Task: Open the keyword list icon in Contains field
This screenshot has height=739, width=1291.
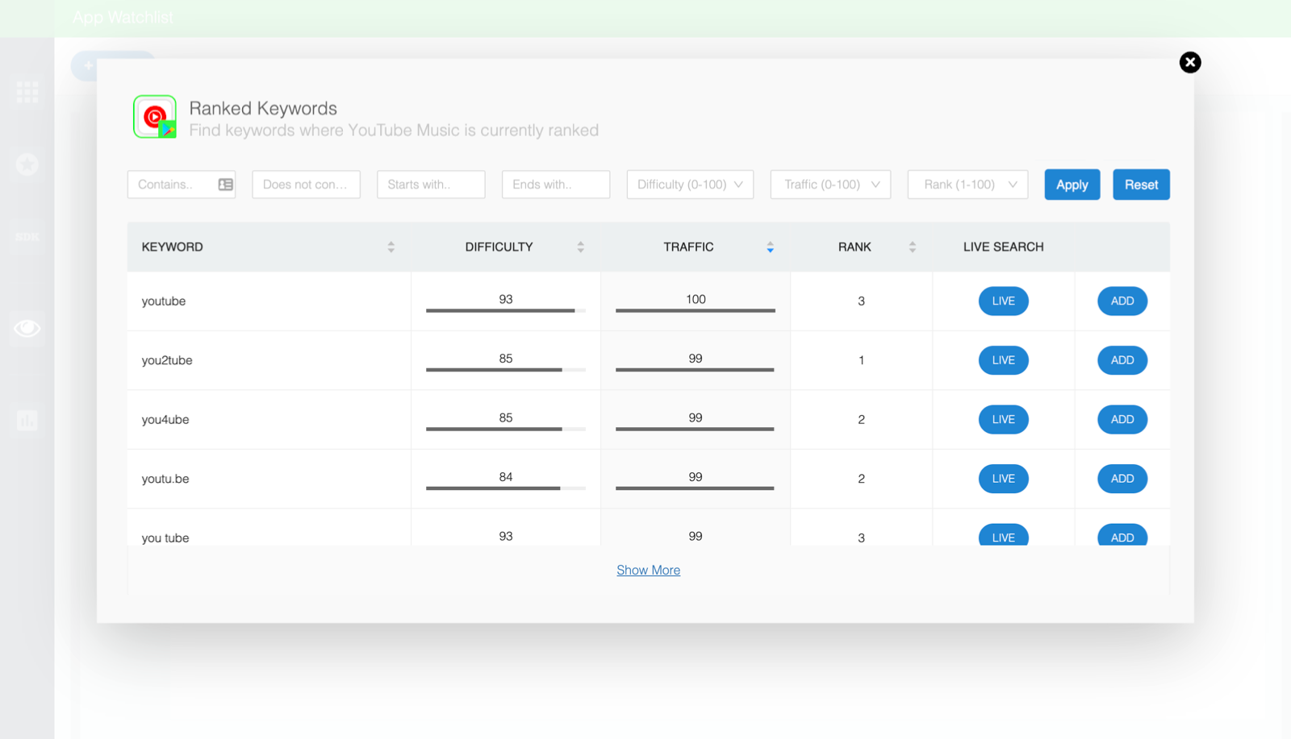Action: pyautogui.click(x=226, y=185)
